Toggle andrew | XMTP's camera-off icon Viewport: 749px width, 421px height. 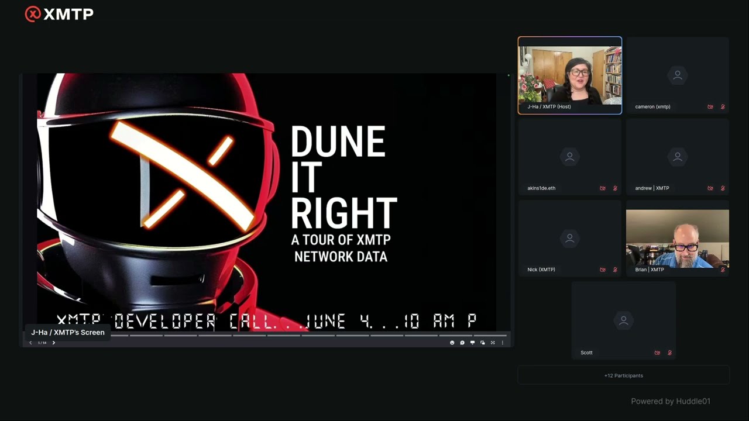pyautogui.click(x=710, y=188)
